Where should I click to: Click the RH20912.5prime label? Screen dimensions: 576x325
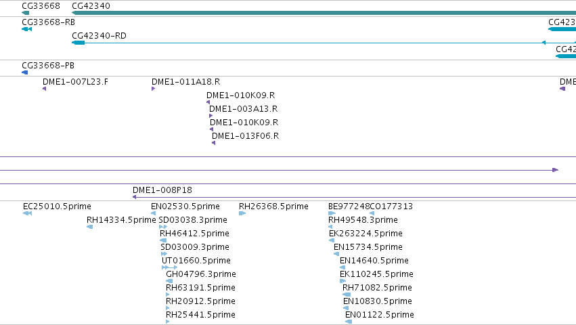point(200,301)
